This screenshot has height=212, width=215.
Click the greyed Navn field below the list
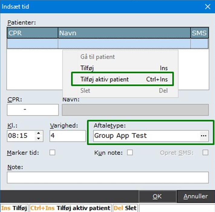135,110
